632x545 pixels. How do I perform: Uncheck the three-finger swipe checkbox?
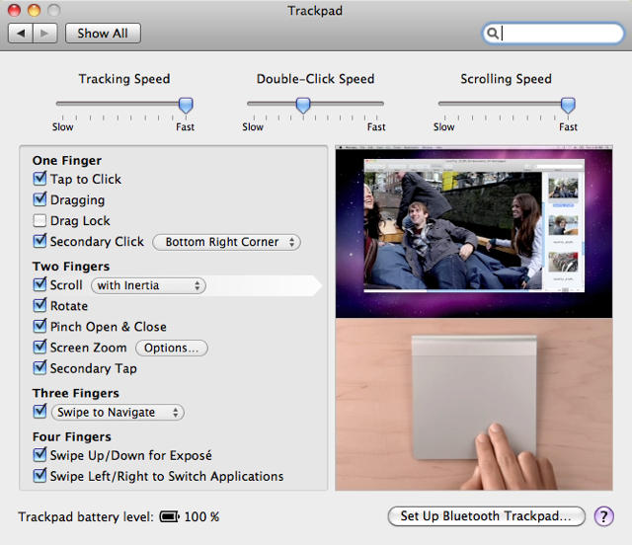tap(39, 411)
